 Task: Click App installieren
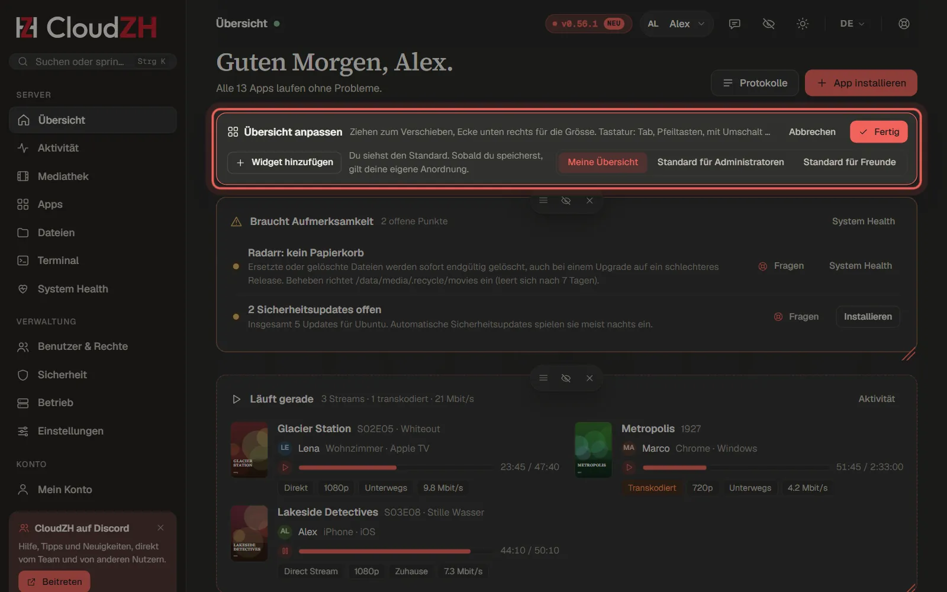tap(861, 83)
